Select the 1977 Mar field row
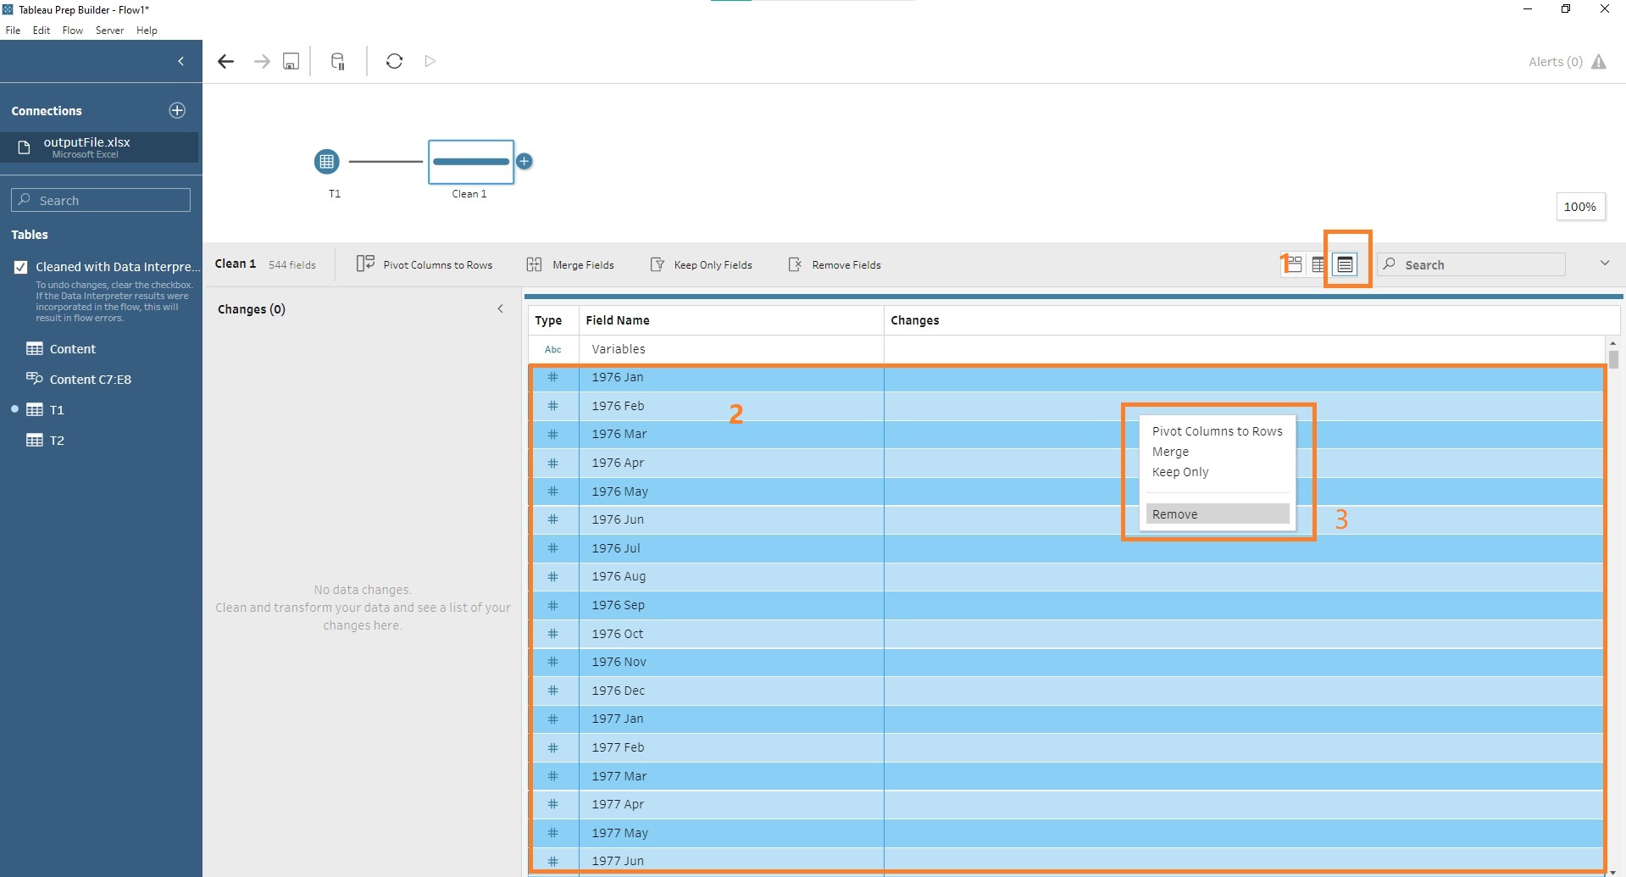This screenshot has height=877, width=1626. pyautogui.click(x=1068, y=776)
